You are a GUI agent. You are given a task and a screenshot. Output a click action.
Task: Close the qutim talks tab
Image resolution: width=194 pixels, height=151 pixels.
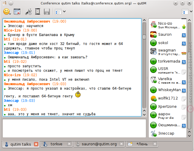point(36,144)
